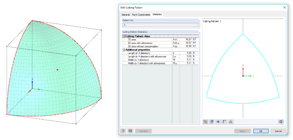Click first preview toolbar icon
The image size is (293, 140).
pyautogui.click(x=205, y=122)
